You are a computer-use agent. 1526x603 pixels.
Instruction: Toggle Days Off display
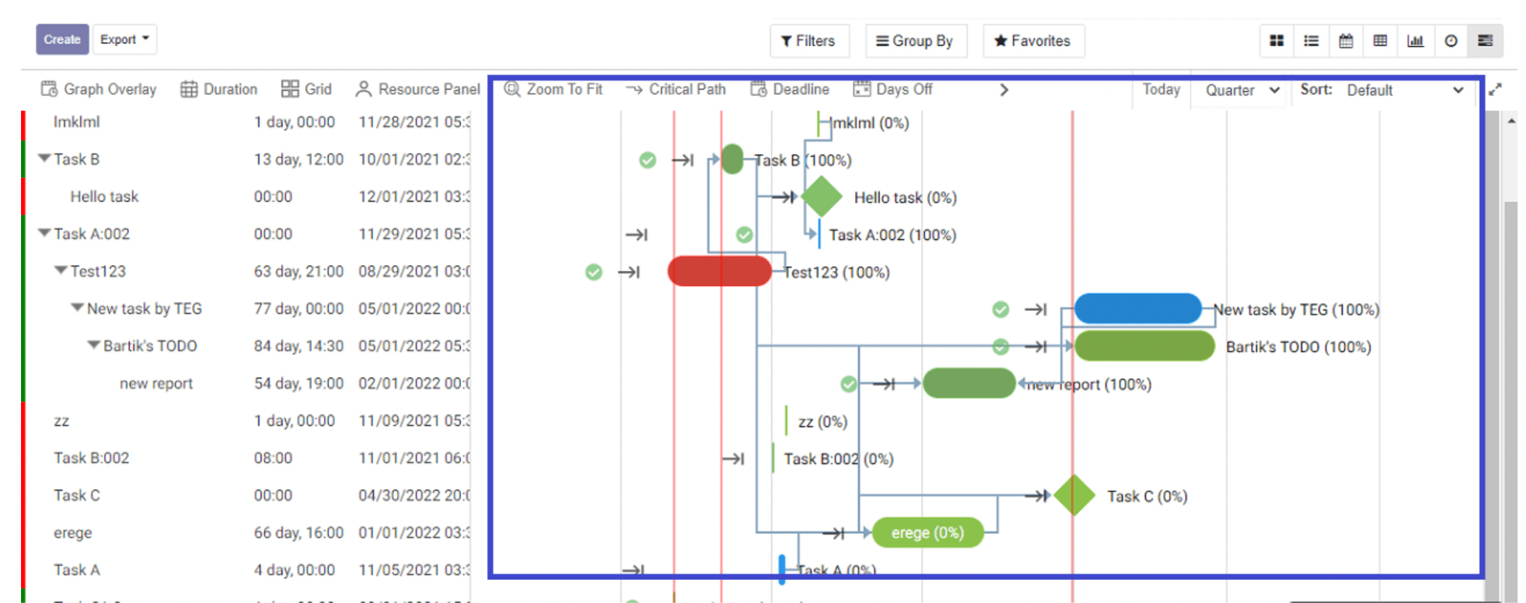(893, 89)
